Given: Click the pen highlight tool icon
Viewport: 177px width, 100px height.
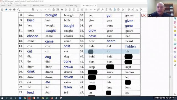Looking at the screenshot, I should [133, 10].
